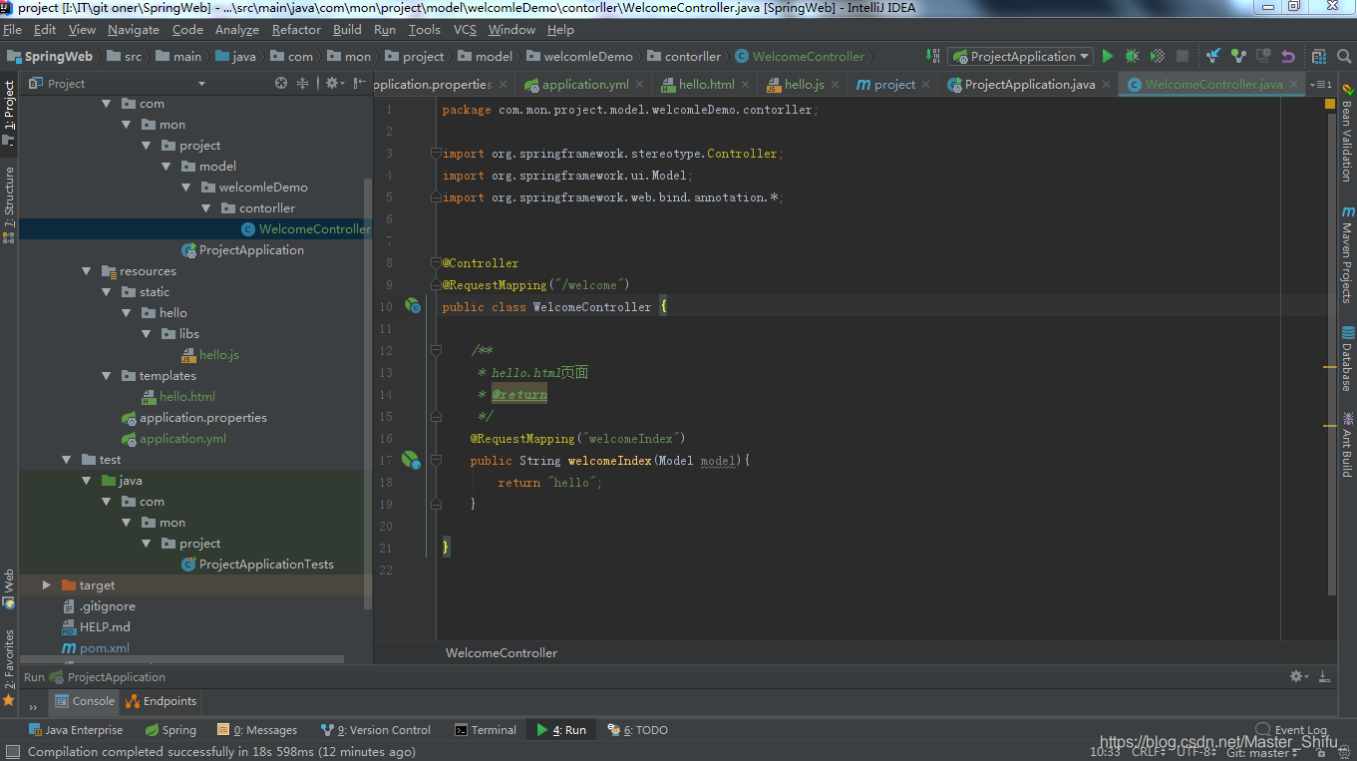Switch to the ProjectApplication.java editor tab
This screenshot has height=761, width=1357.
1030,85
